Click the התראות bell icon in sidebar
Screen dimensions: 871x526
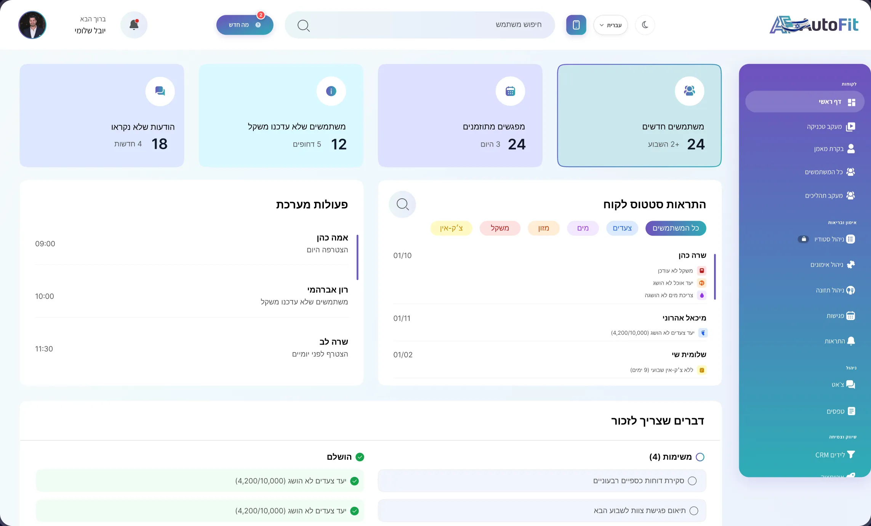coord(851,341)
